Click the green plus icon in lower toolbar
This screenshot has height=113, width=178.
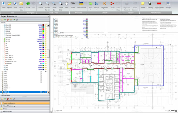5,99
